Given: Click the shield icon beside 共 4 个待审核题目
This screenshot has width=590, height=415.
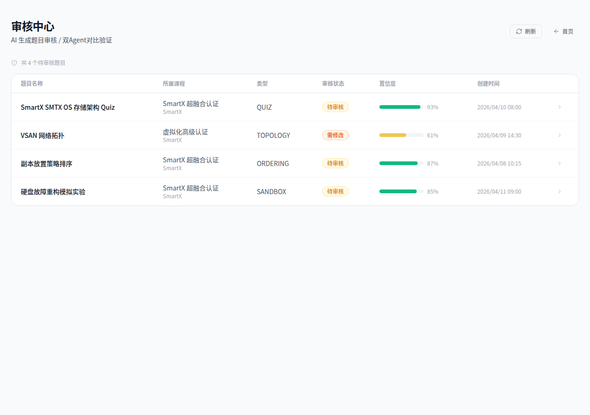Looking at the screenshot, I should pyautogui.click(x=14, y=63).
